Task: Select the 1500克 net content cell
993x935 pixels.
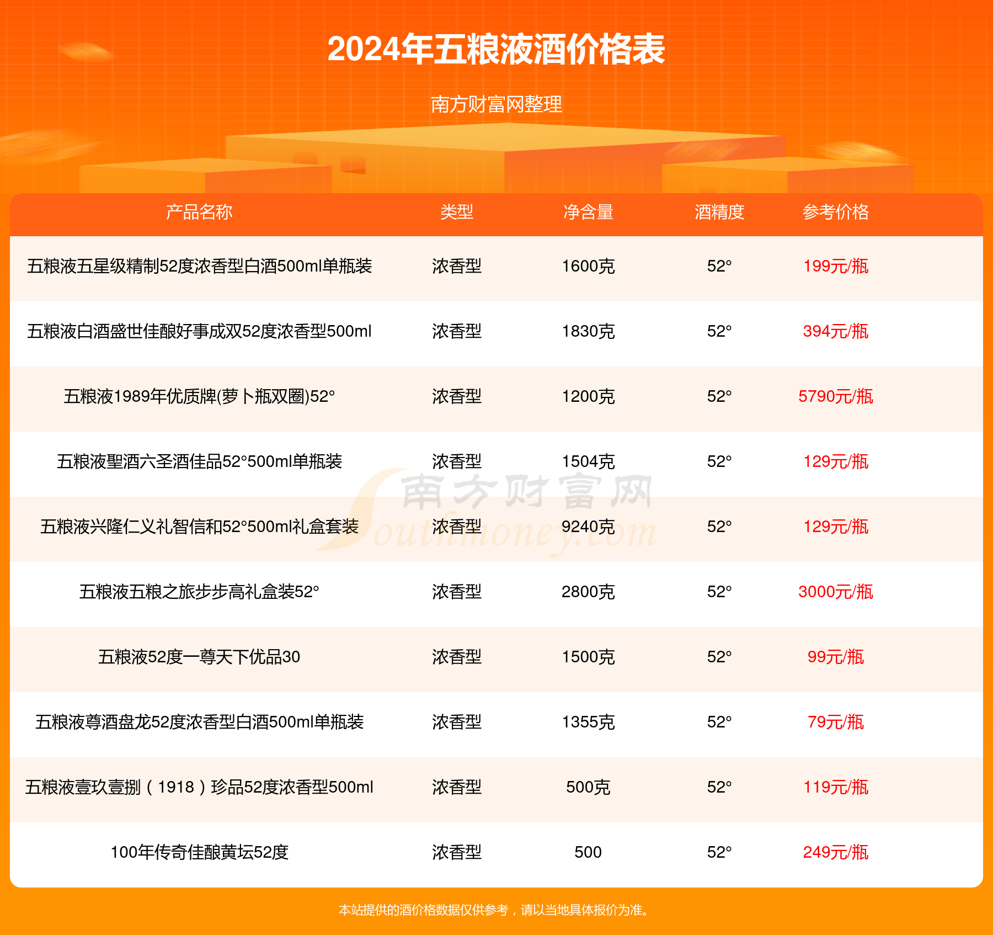Action: click(588, 657)
